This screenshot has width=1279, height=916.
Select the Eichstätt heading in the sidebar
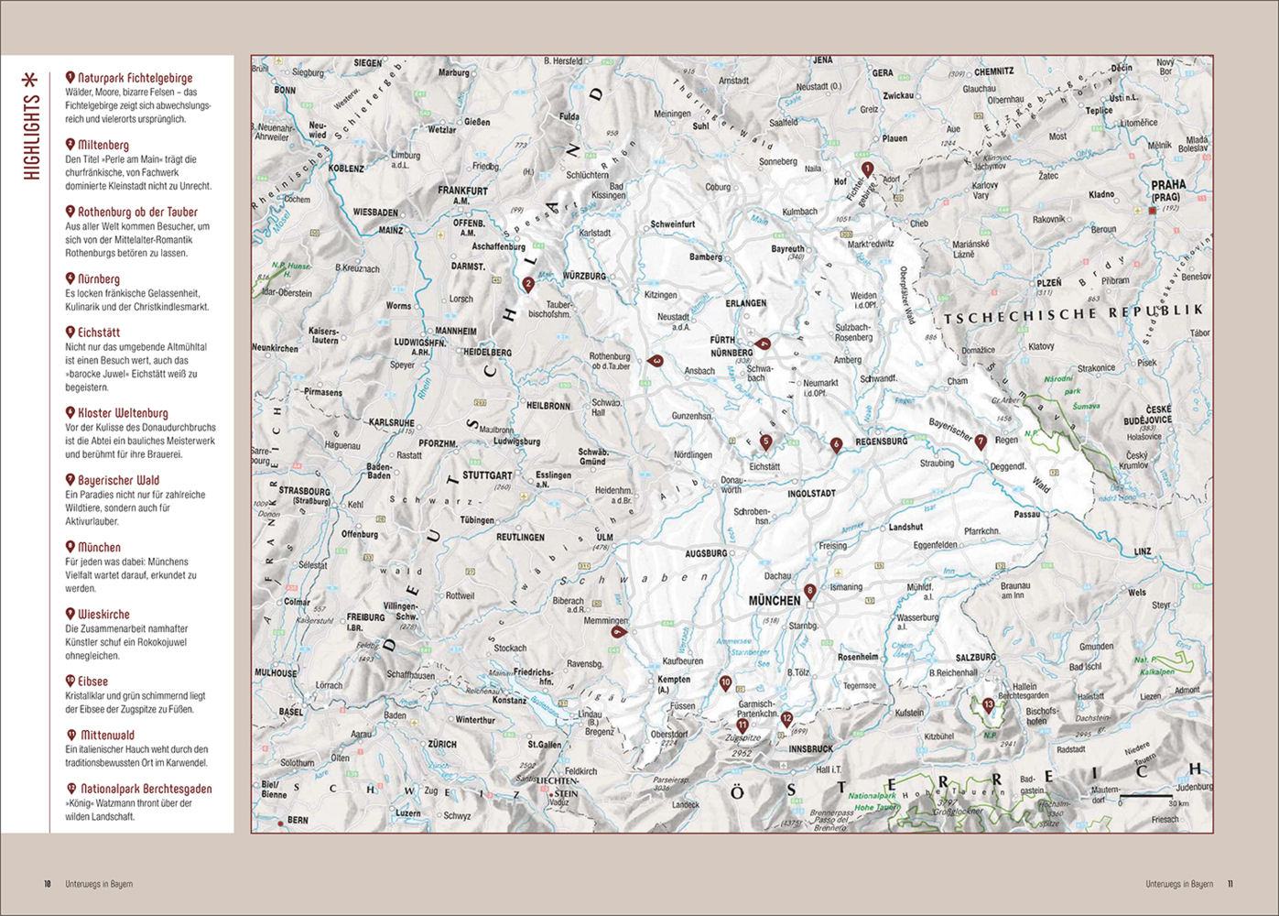[99, 333]
